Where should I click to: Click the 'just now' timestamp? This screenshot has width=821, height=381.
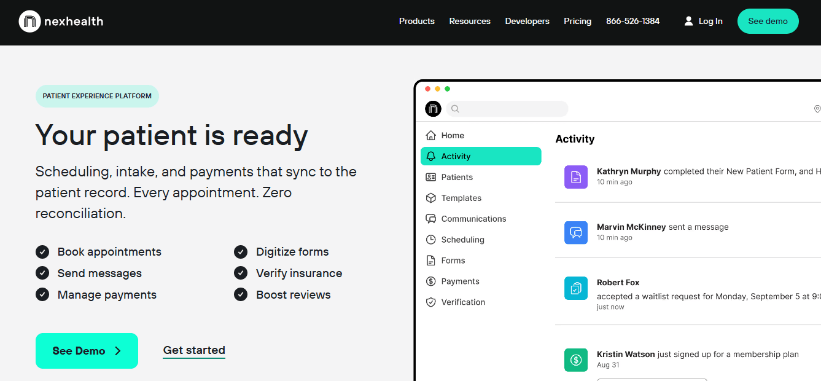tap(610, 307)
